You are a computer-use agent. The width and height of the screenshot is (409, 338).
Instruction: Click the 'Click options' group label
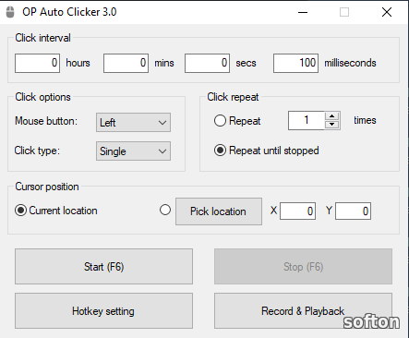point(42,97)
